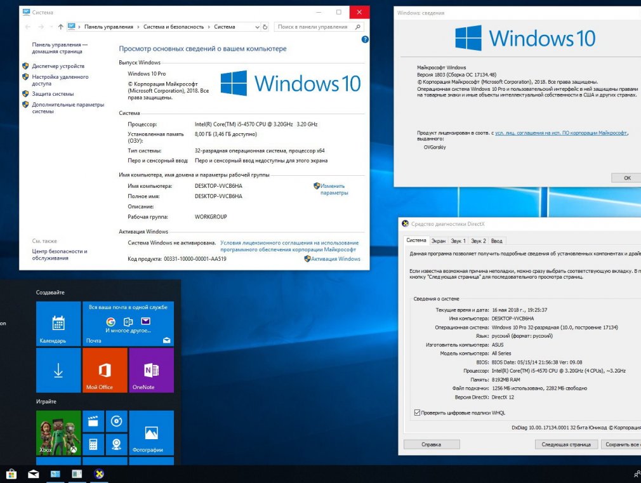Open the OneNote tile
The height and width of the screenshot is (483, 641).
click(151, 370)
